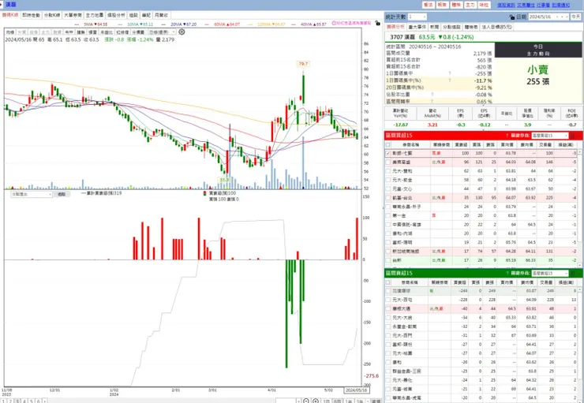Tick the select-all checkbox in buy table header
584x403 pixels.
tap(388, 145)
